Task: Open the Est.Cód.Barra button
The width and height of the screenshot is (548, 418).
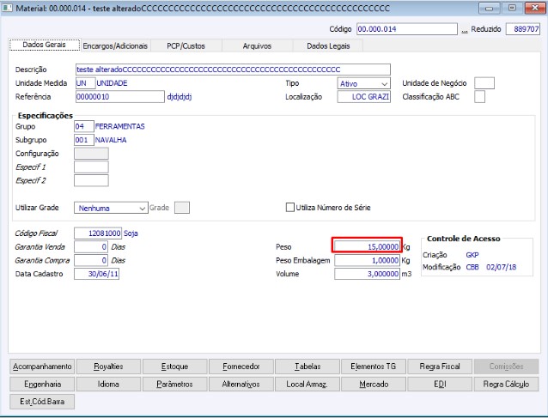Action: 42,402
